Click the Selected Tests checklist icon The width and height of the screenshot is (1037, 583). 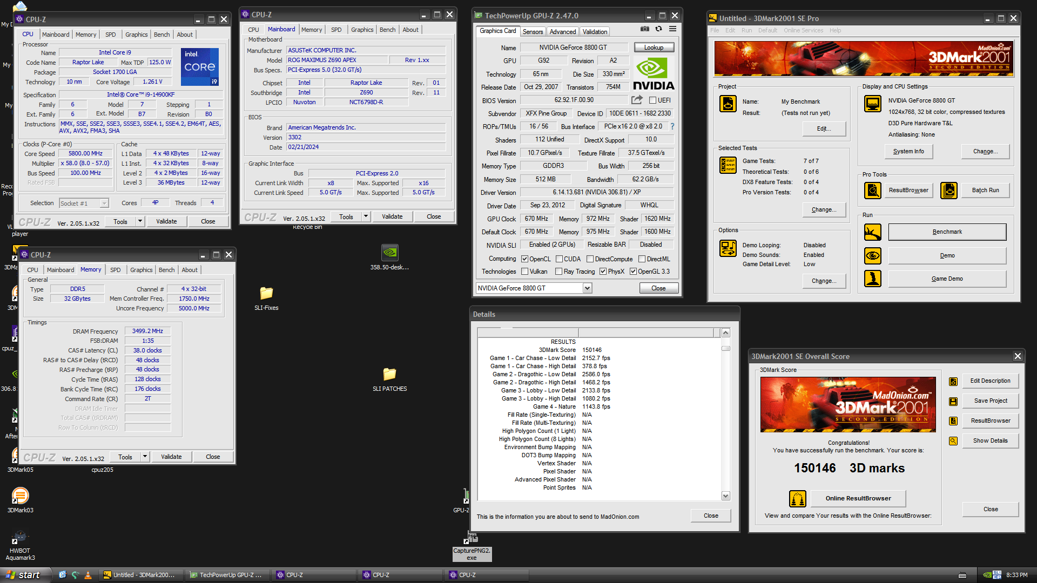click(x=728, y=165)
